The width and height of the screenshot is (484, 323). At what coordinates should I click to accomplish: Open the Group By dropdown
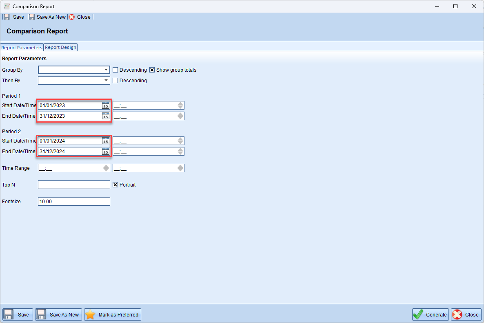[106, 70]
